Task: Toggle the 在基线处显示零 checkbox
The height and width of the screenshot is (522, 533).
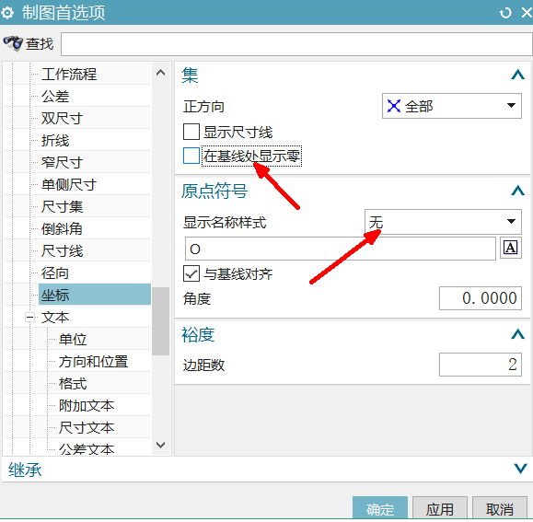Action: click(x=191, y=156)
